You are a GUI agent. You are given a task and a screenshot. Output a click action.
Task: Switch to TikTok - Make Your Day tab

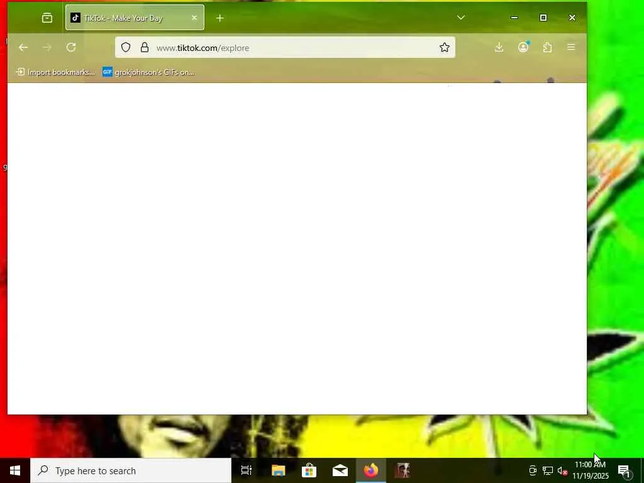point(135,18)
